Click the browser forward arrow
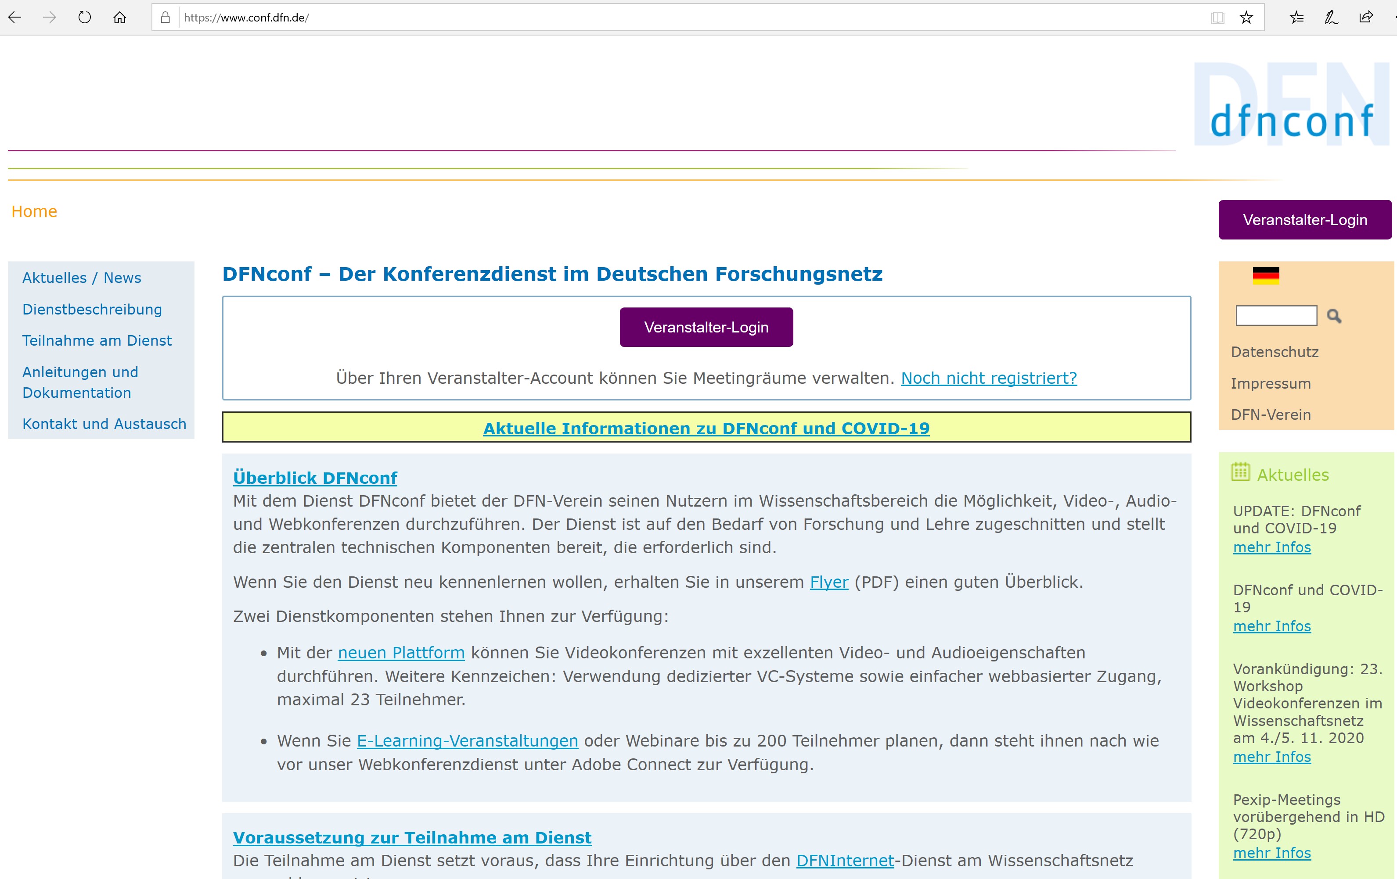The height and width of the screenshot is (879, 1397). point(49,18)
